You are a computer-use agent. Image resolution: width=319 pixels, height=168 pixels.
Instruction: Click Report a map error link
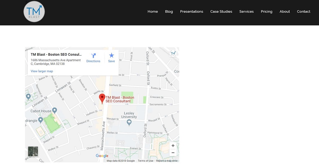click(x=167, y=161)
